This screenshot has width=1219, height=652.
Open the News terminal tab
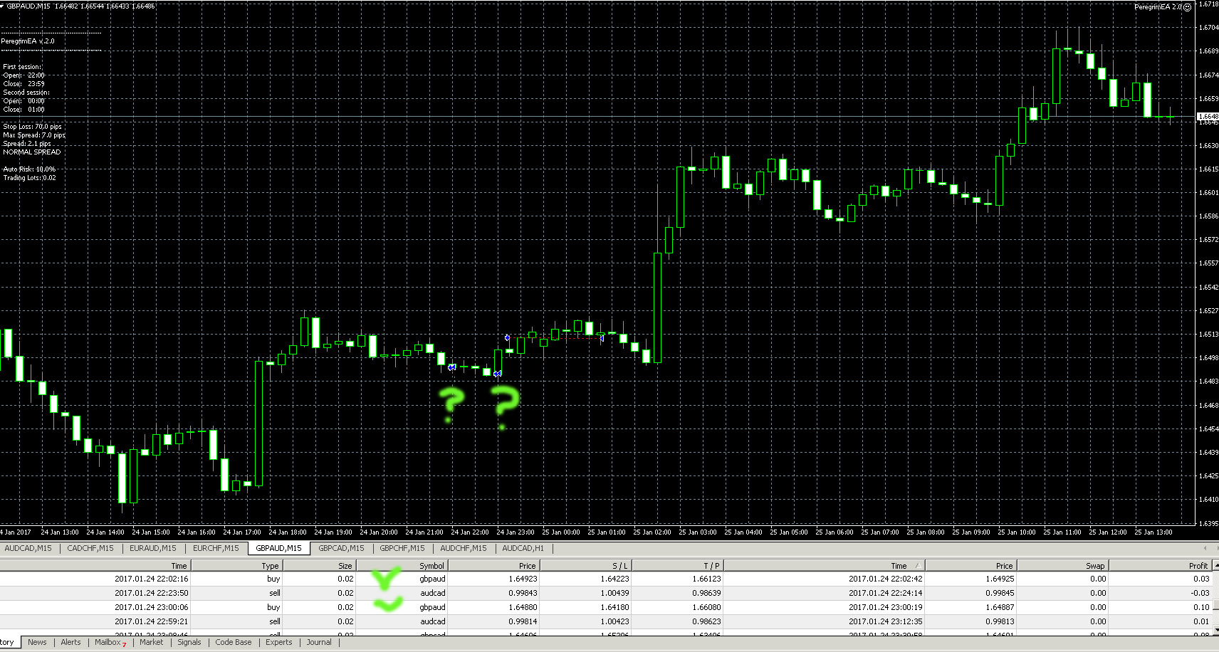pyautogui.click(x=37, y=642)
